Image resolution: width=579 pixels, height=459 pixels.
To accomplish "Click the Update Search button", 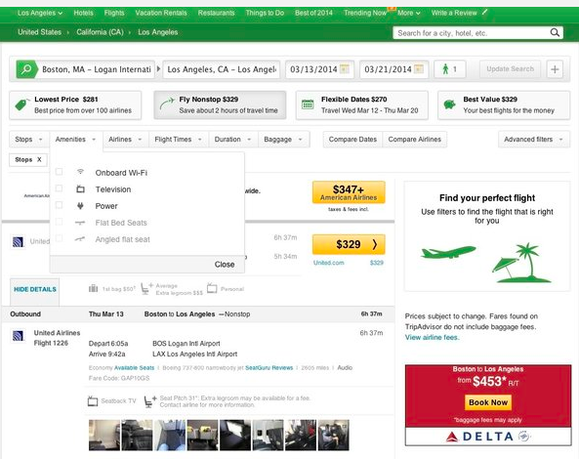I will click(x=510, y=69).
